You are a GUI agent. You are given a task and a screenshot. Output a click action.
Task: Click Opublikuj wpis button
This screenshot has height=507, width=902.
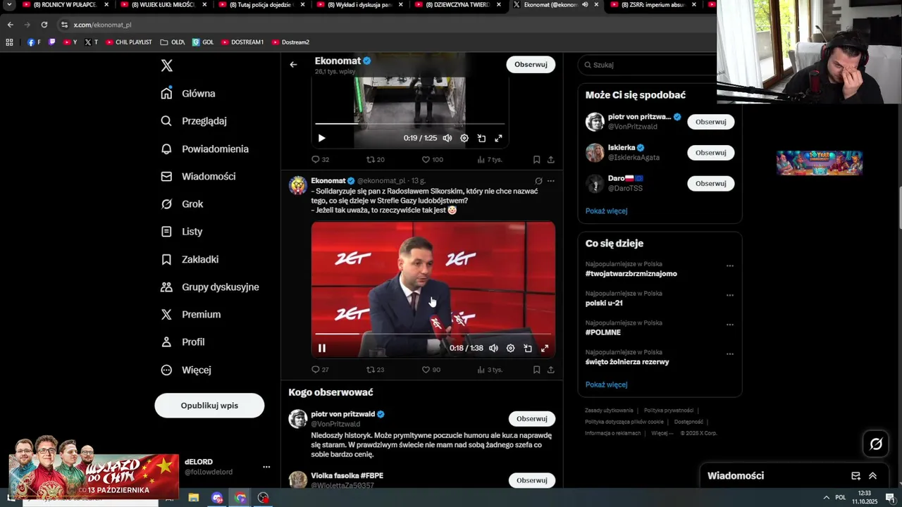point(209,406)
